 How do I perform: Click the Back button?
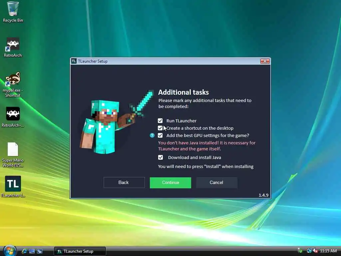pos(124,182)
